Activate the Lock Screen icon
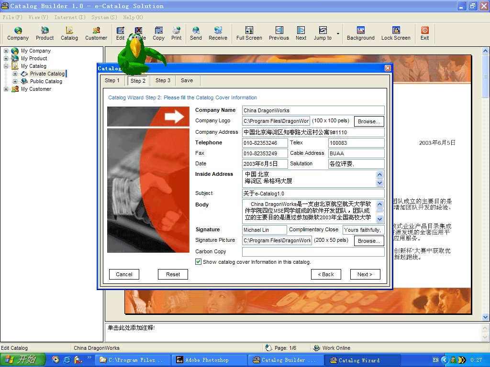Screen dimensions: 490x367 pos(396,34)
